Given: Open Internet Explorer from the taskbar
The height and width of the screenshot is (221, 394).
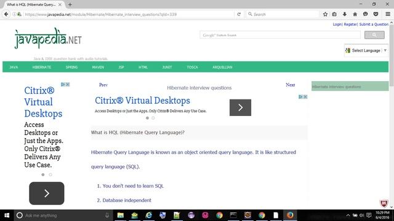Looking at the screenshot, I should [149, 215].
